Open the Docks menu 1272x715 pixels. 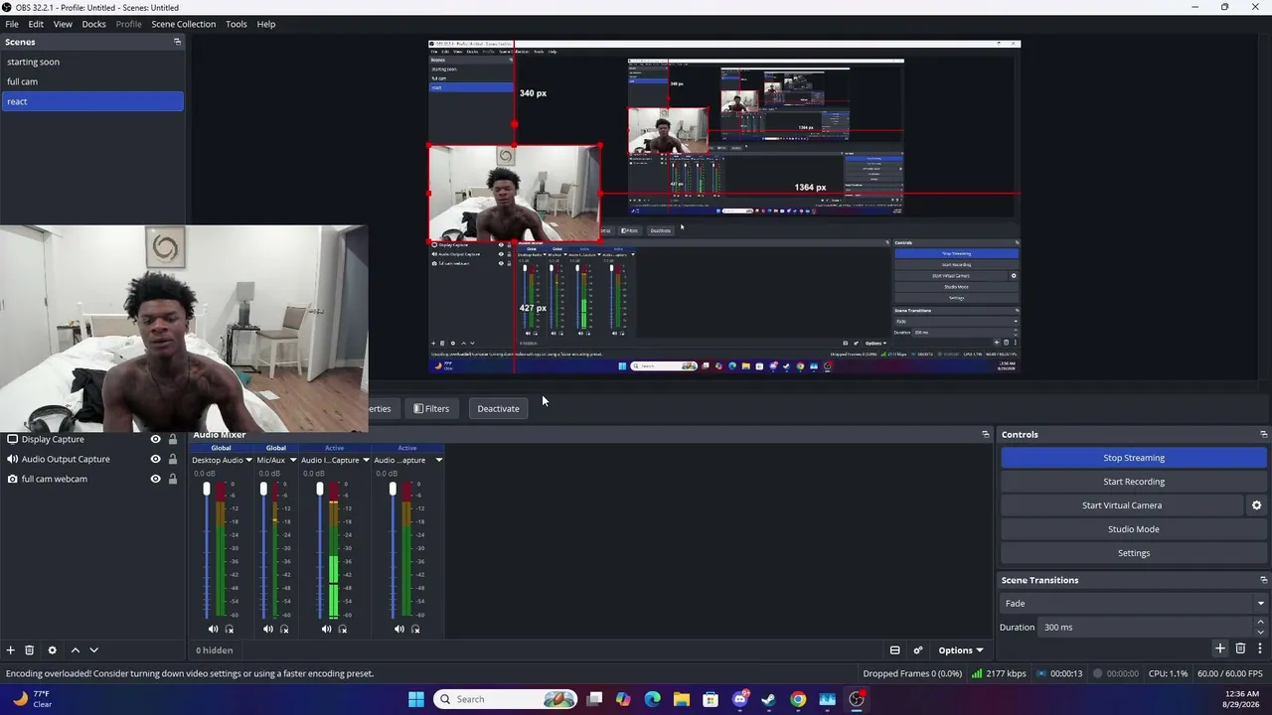click(93, 24)
